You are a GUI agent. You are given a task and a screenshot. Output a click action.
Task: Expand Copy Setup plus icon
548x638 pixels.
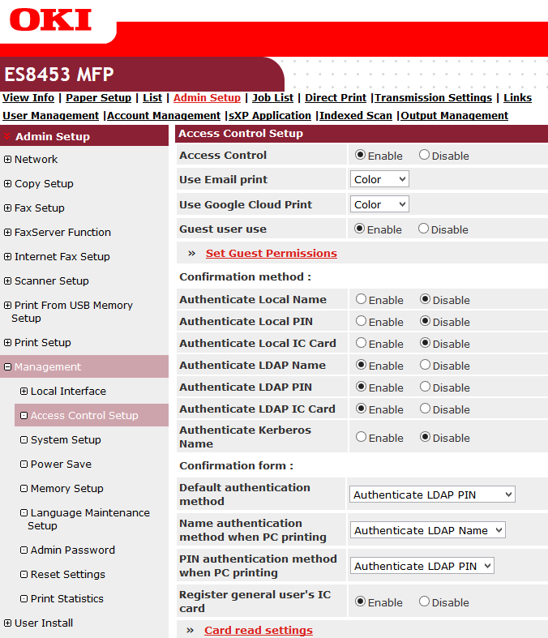click(x=8, y=184)
